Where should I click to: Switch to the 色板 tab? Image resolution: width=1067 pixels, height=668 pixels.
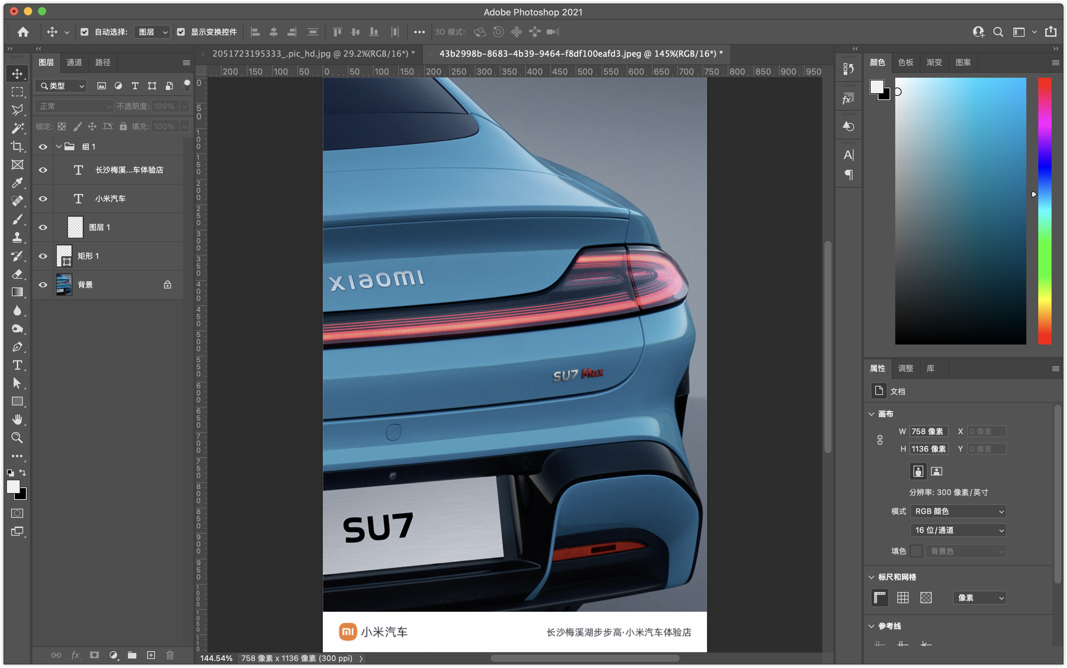click(906, 62)
